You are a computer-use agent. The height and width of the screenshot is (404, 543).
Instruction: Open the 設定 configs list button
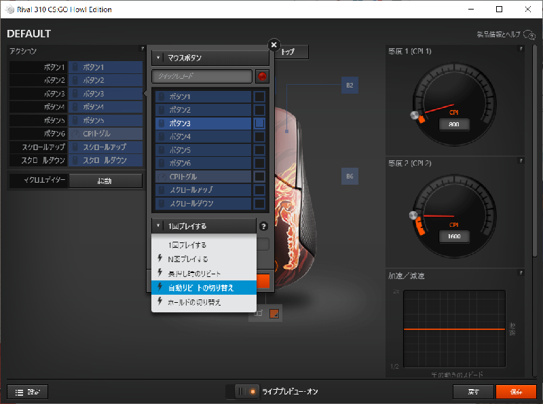coord(27,392)
